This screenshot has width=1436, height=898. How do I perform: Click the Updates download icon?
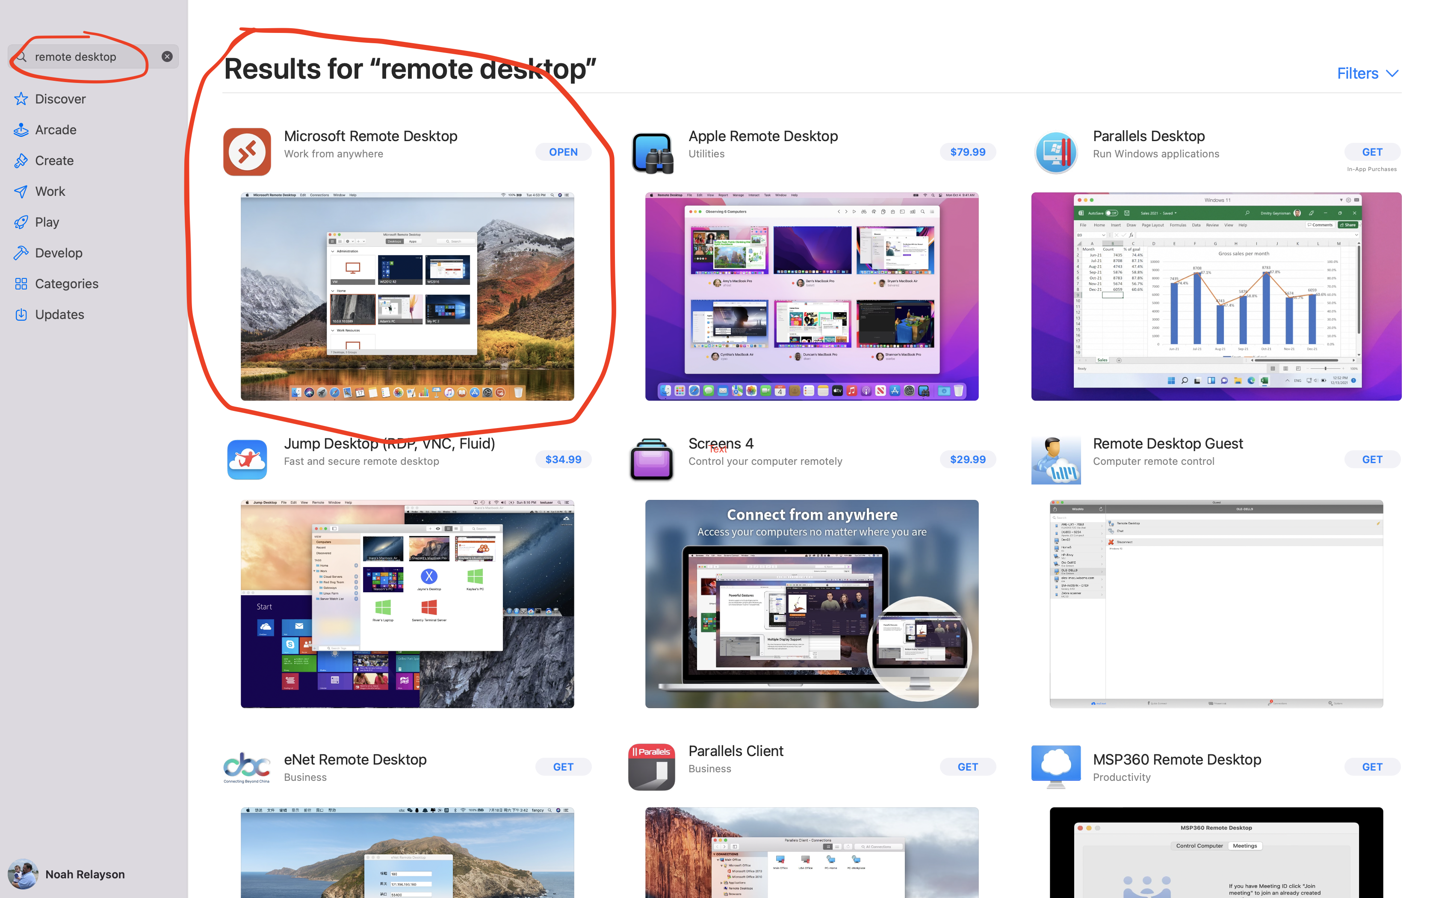coord(21,315)
